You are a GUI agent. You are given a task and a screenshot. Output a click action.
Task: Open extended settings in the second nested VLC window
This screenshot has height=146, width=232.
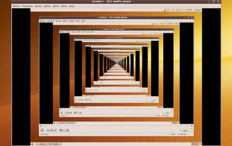[80, 113]
